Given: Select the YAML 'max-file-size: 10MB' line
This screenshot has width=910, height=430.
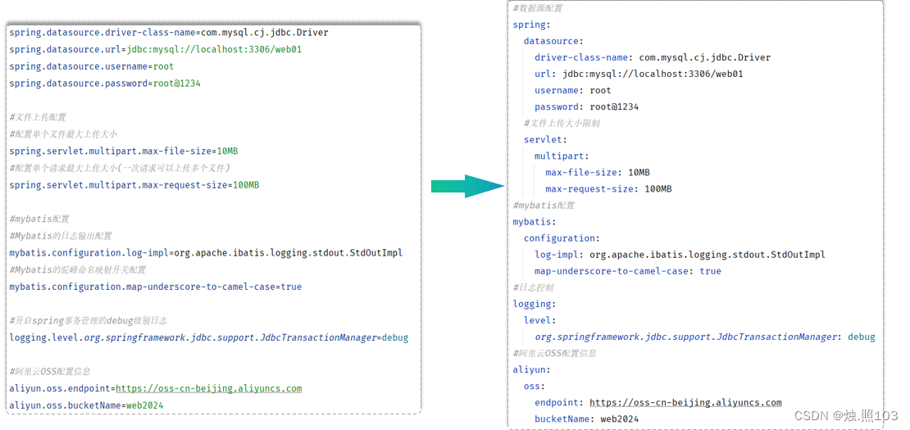Looking at the screenshot, I should [x=598, y=173].
